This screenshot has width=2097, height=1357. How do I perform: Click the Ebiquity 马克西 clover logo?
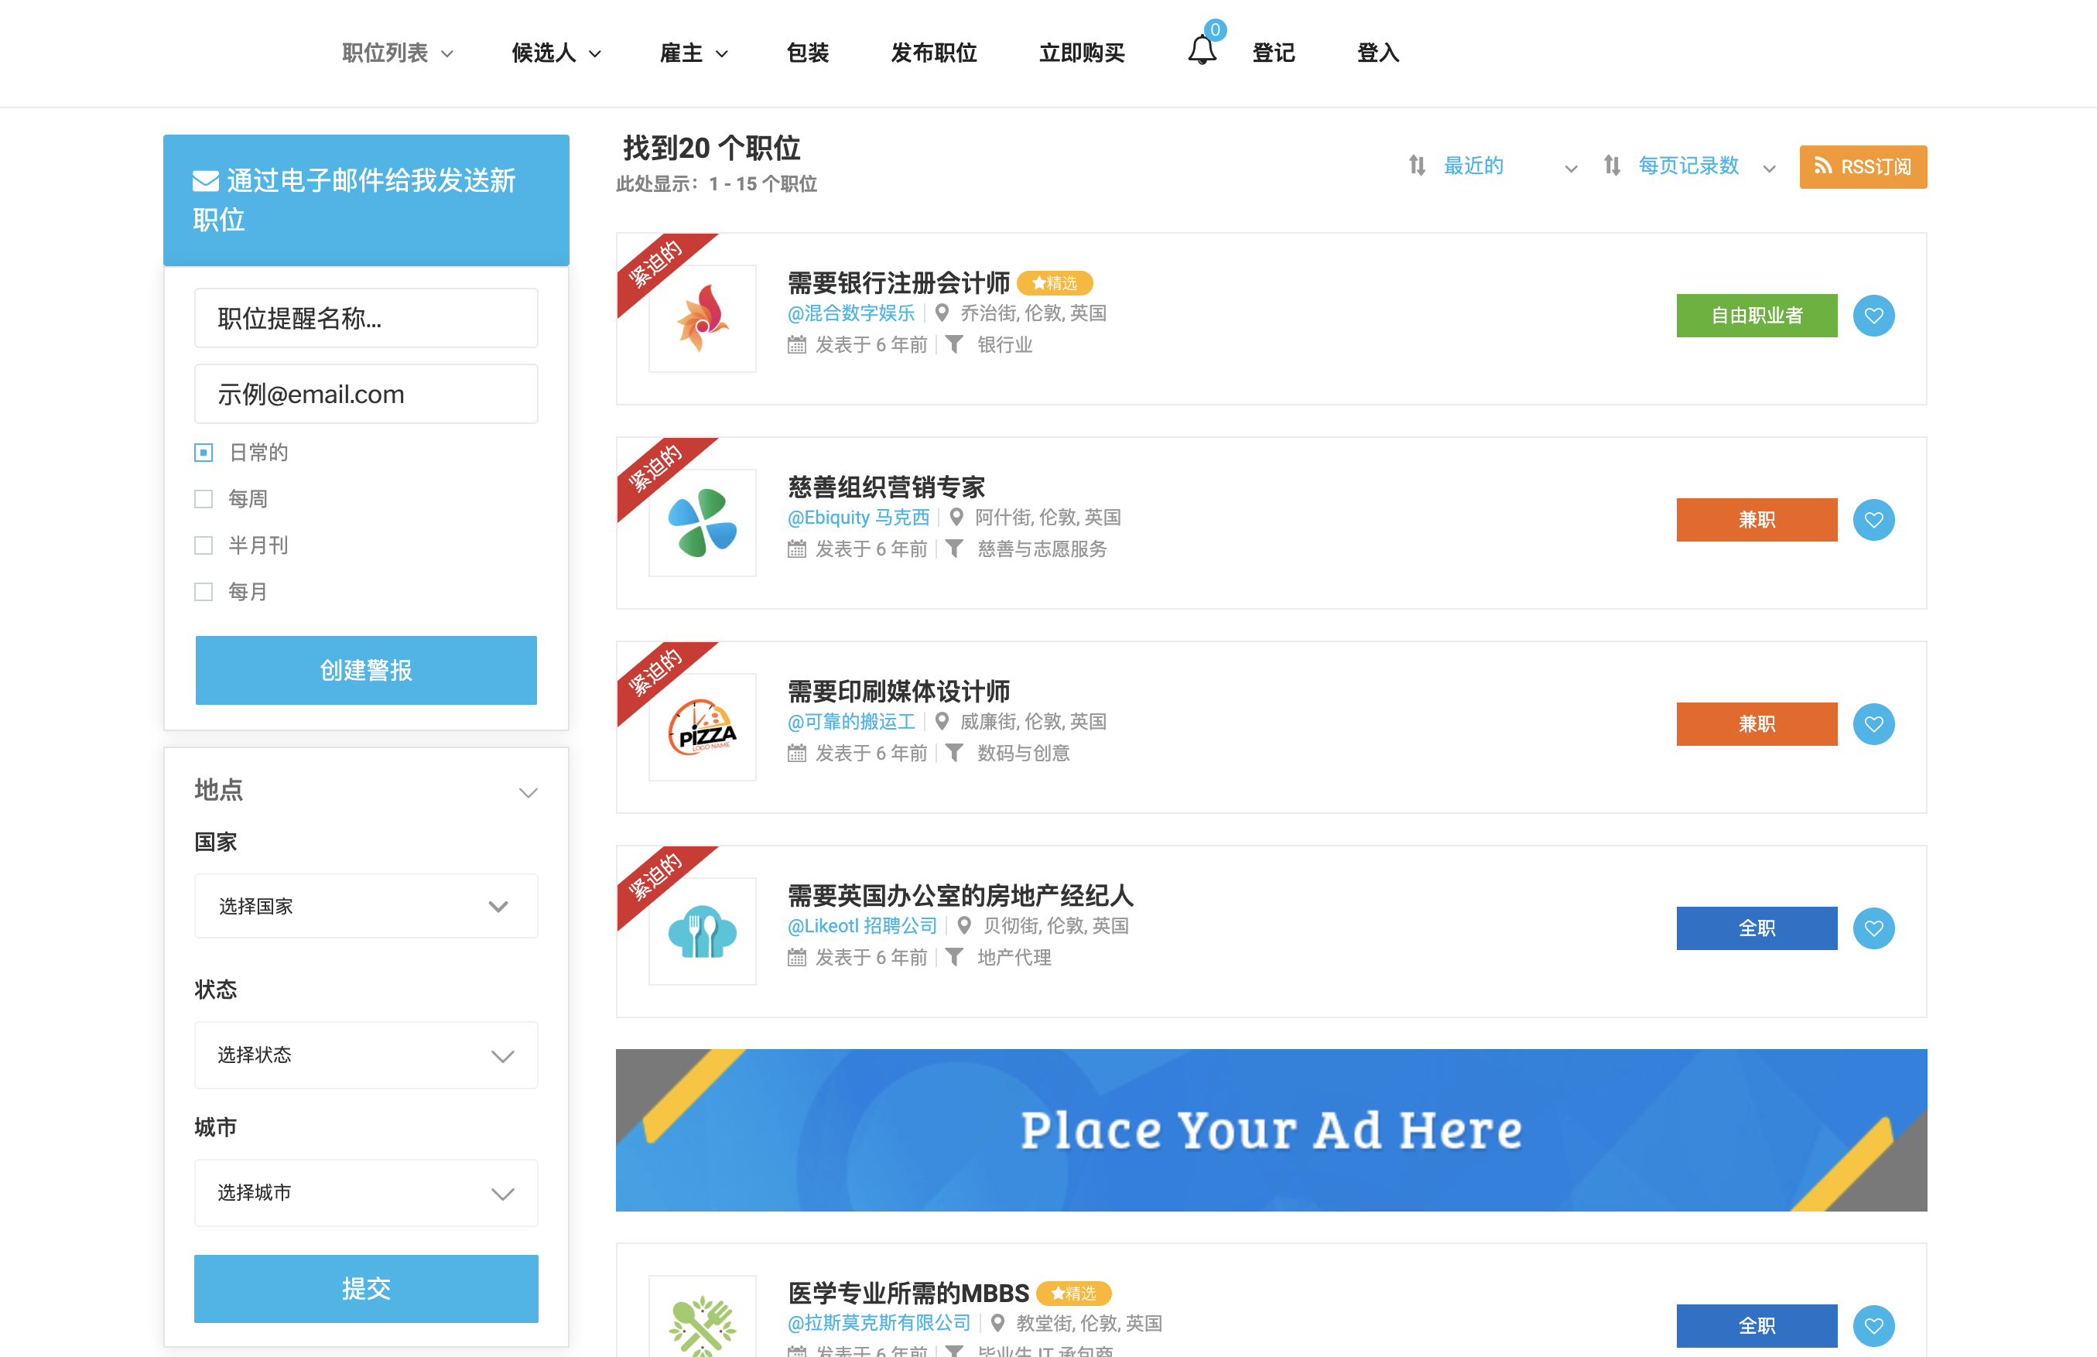[703, 524]
